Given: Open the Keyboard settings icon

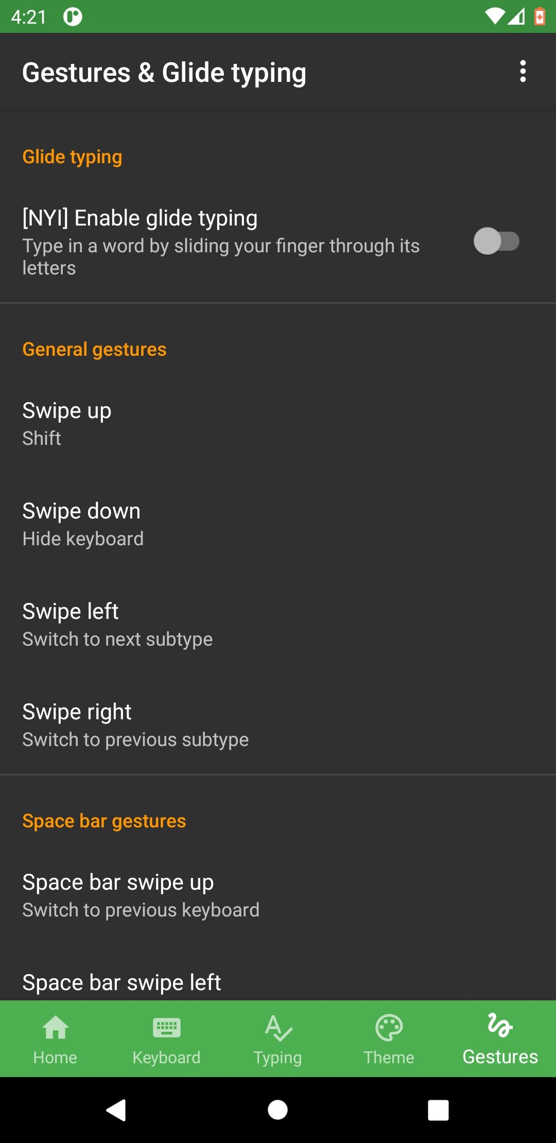Looking at the screenshot, I should tap(166, 1028).
